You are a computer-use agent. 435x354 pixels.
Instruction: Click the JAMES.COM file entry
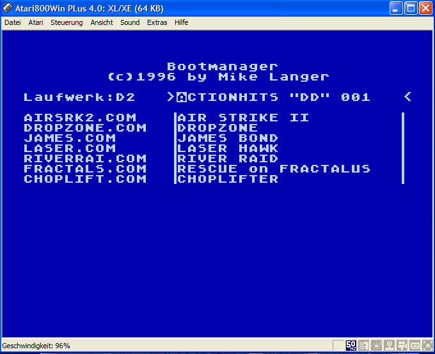[x=70, y=138]
